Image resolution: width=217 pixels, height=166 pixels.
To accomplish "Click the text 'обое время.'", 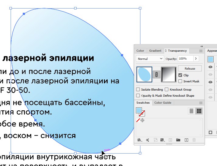I will [22, 124].
